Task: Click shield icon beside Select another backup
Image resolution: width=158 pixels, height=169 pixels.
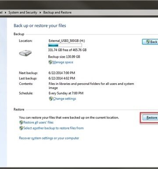Action: [21, 128]
